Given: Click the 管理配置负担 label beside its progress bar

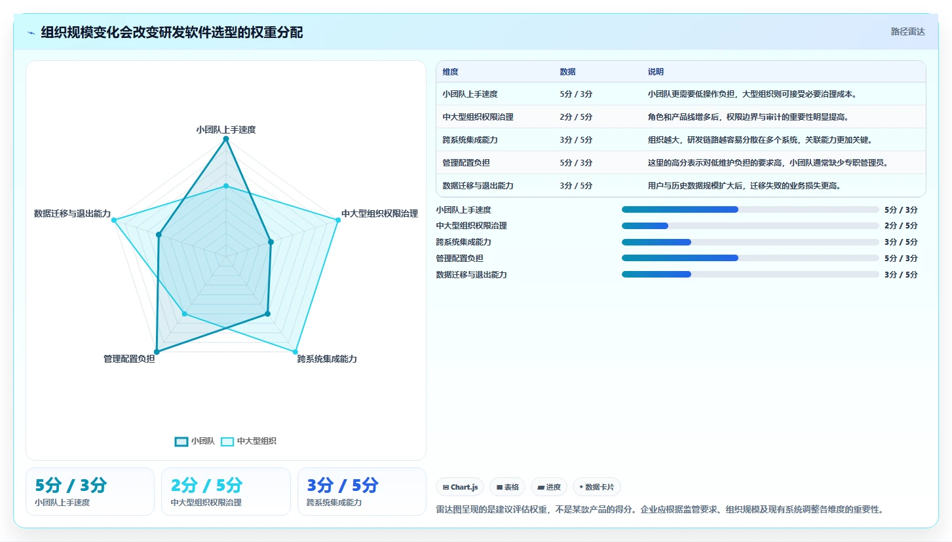Looking at the screenshot, I should click(x=459, y=258).
